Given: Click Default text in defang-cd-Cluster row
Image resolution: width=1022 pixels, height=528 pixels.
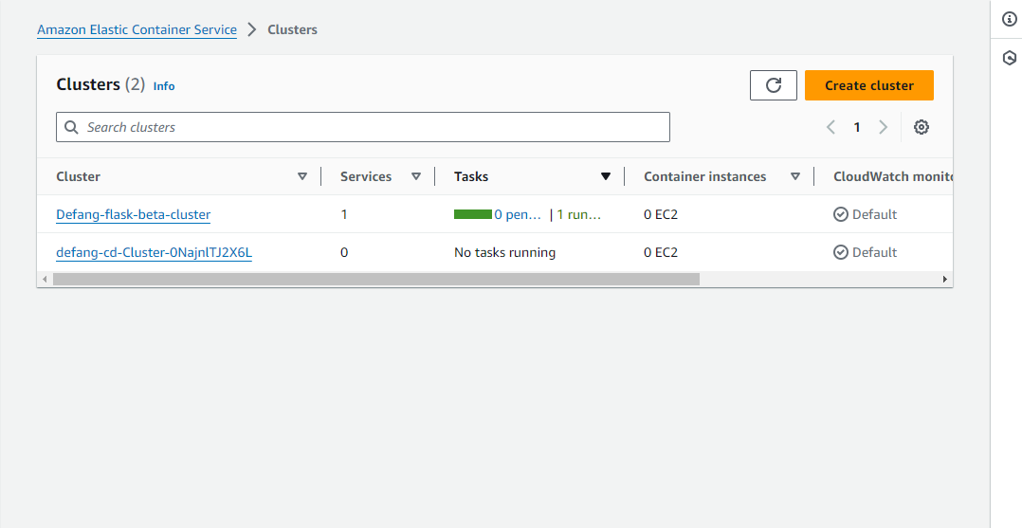Looking at the screenshot, I should tap(875, 252).
